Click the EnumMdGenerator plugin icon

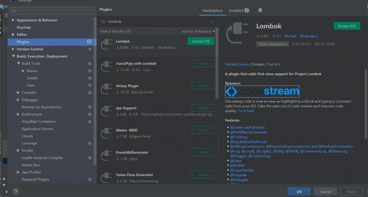106,155
